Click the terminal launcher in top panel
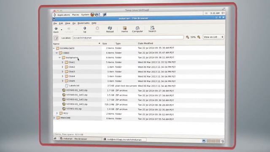Viewport: 270px width, 152px height. point(105,15)
